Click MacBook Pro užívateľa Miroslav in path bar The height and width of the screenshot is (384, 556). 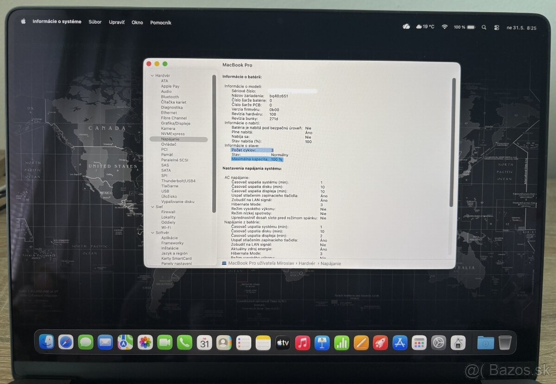click(261, 263)
